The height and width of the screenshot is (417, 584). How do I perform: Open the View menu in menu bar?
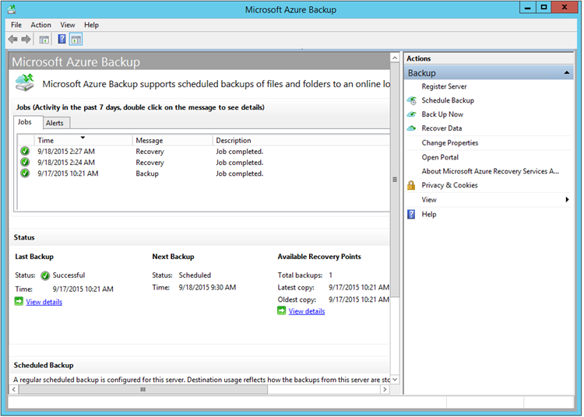pos(68,25)
